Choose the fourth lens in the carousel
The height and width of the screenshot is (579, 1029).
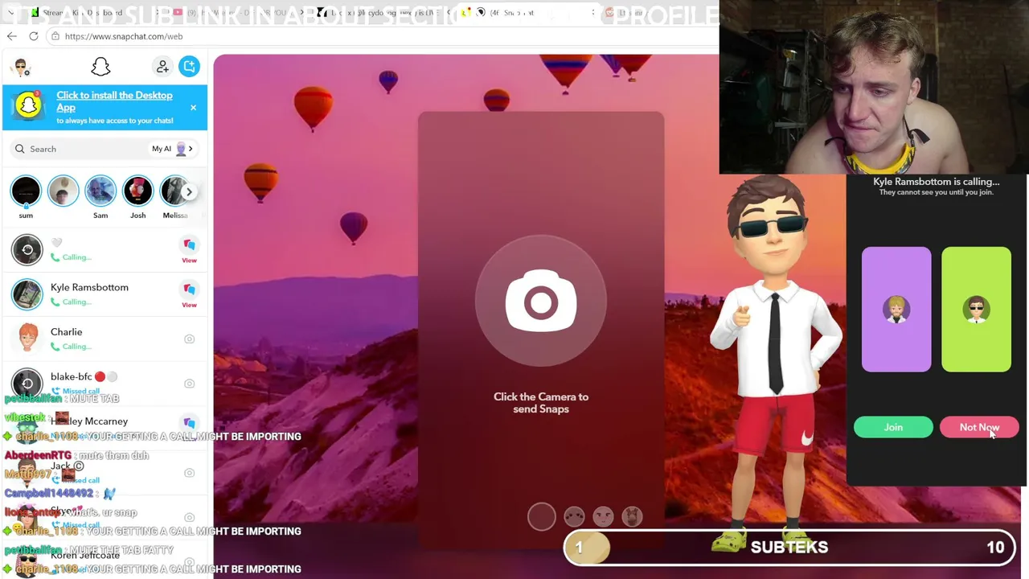[x=632, y=516]
